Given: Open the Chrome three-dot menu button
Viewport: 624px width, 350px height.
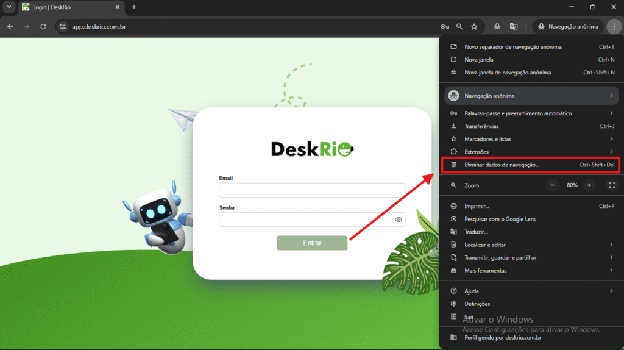Looking at the screenshot, I should point(614,27).
